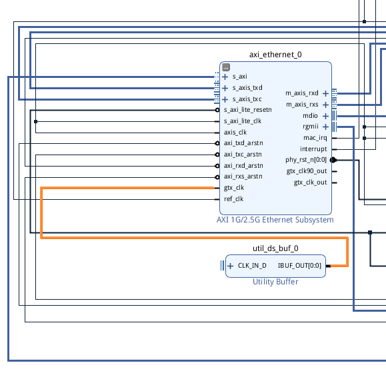Expand the s_axis_txc interface port
This screenshot has height=375, width=386.
pyautogui.click(x=225, y=99)
